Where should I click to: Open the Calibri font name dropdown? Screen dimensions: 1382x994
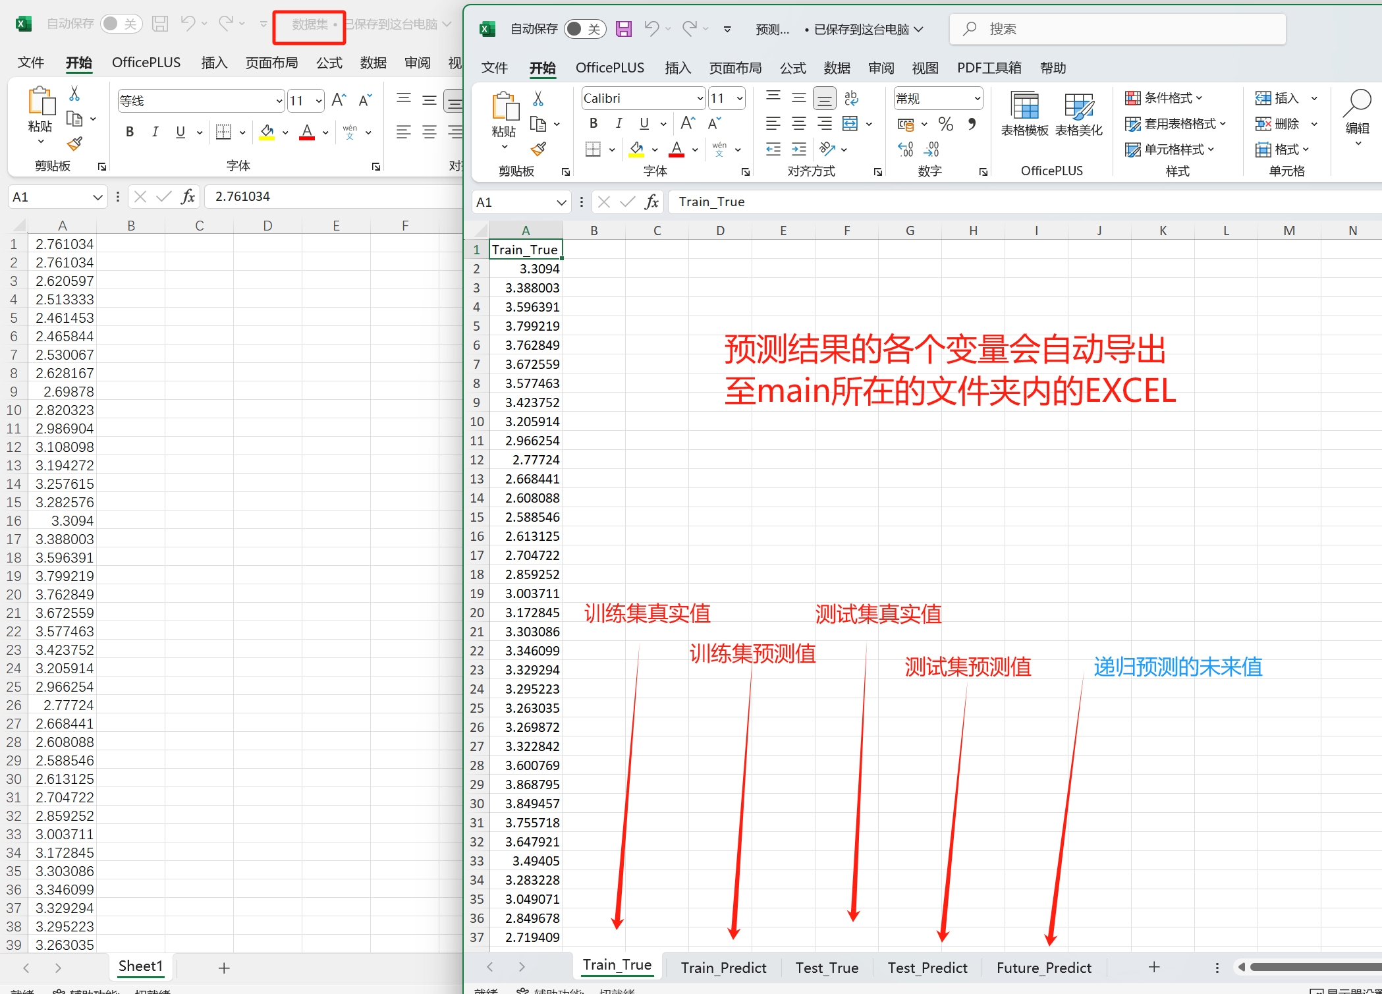click(700, 99)
